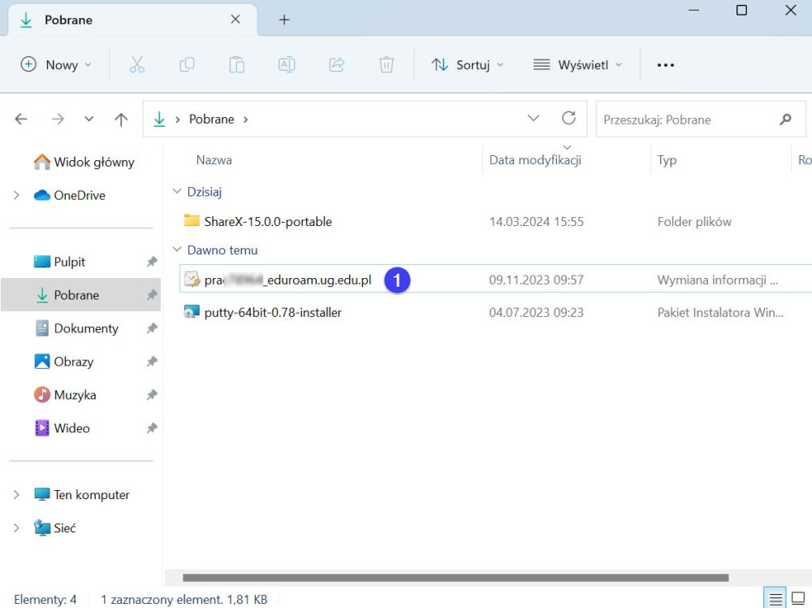Image resolution: width=812 pixels, height=608 pixels.
Task: Click the Rename icon in toolbar
Action: click(287, 65)
